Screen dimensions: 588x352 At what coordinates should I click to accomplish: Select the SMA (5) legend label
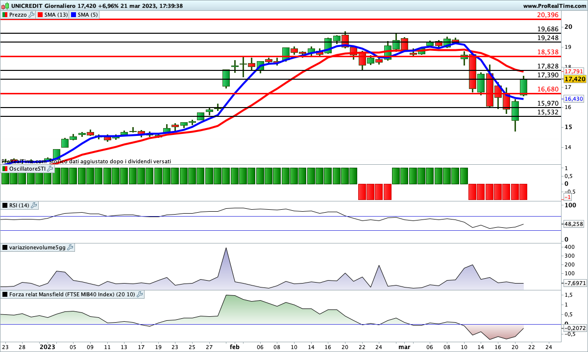(88, 15)
